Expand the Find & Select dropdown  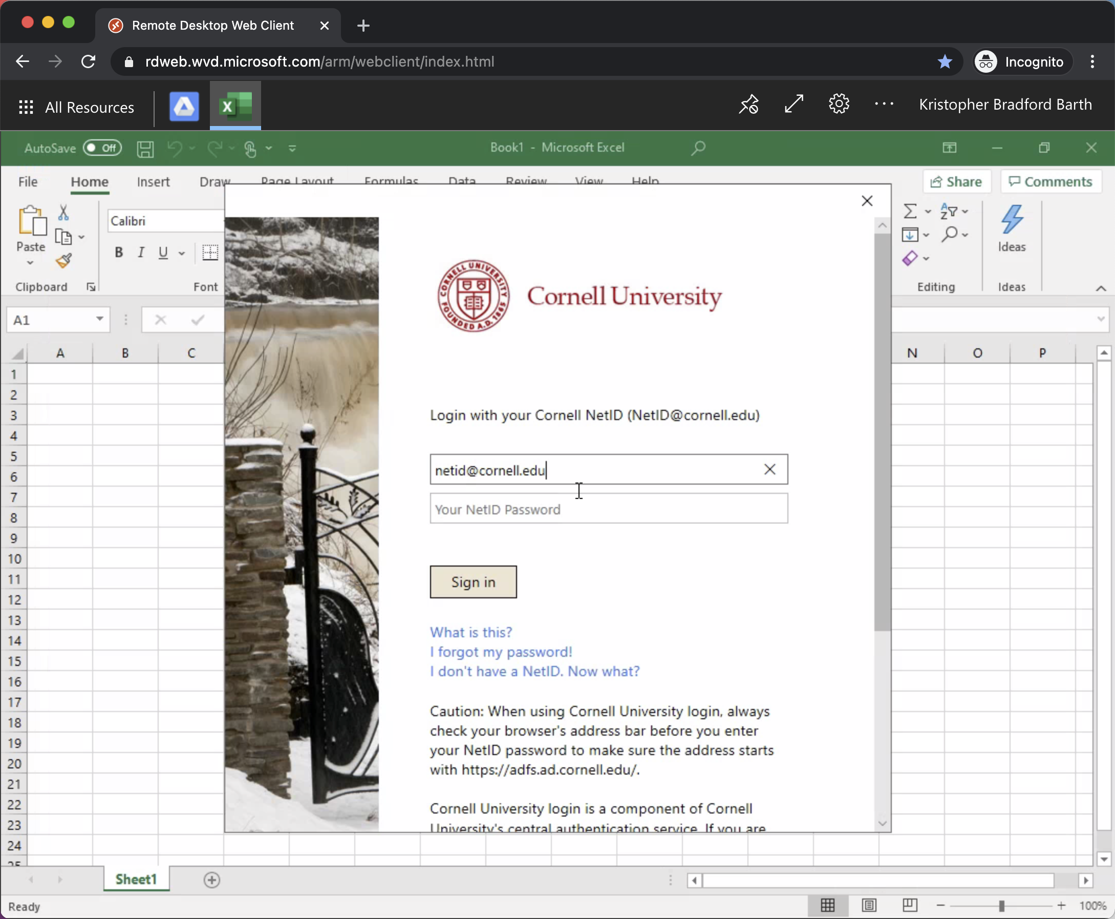pyautogui.click(x=965, y=235)
